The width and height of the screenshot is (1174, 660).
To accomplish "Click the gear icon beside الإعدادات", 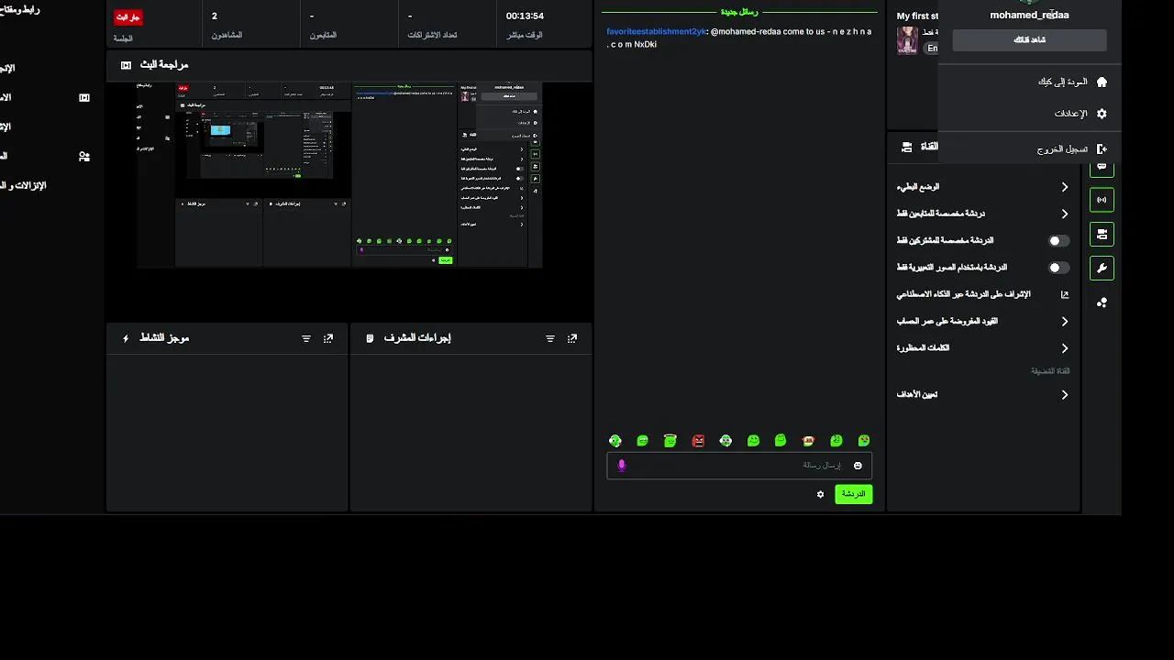I will point(1102,114).
